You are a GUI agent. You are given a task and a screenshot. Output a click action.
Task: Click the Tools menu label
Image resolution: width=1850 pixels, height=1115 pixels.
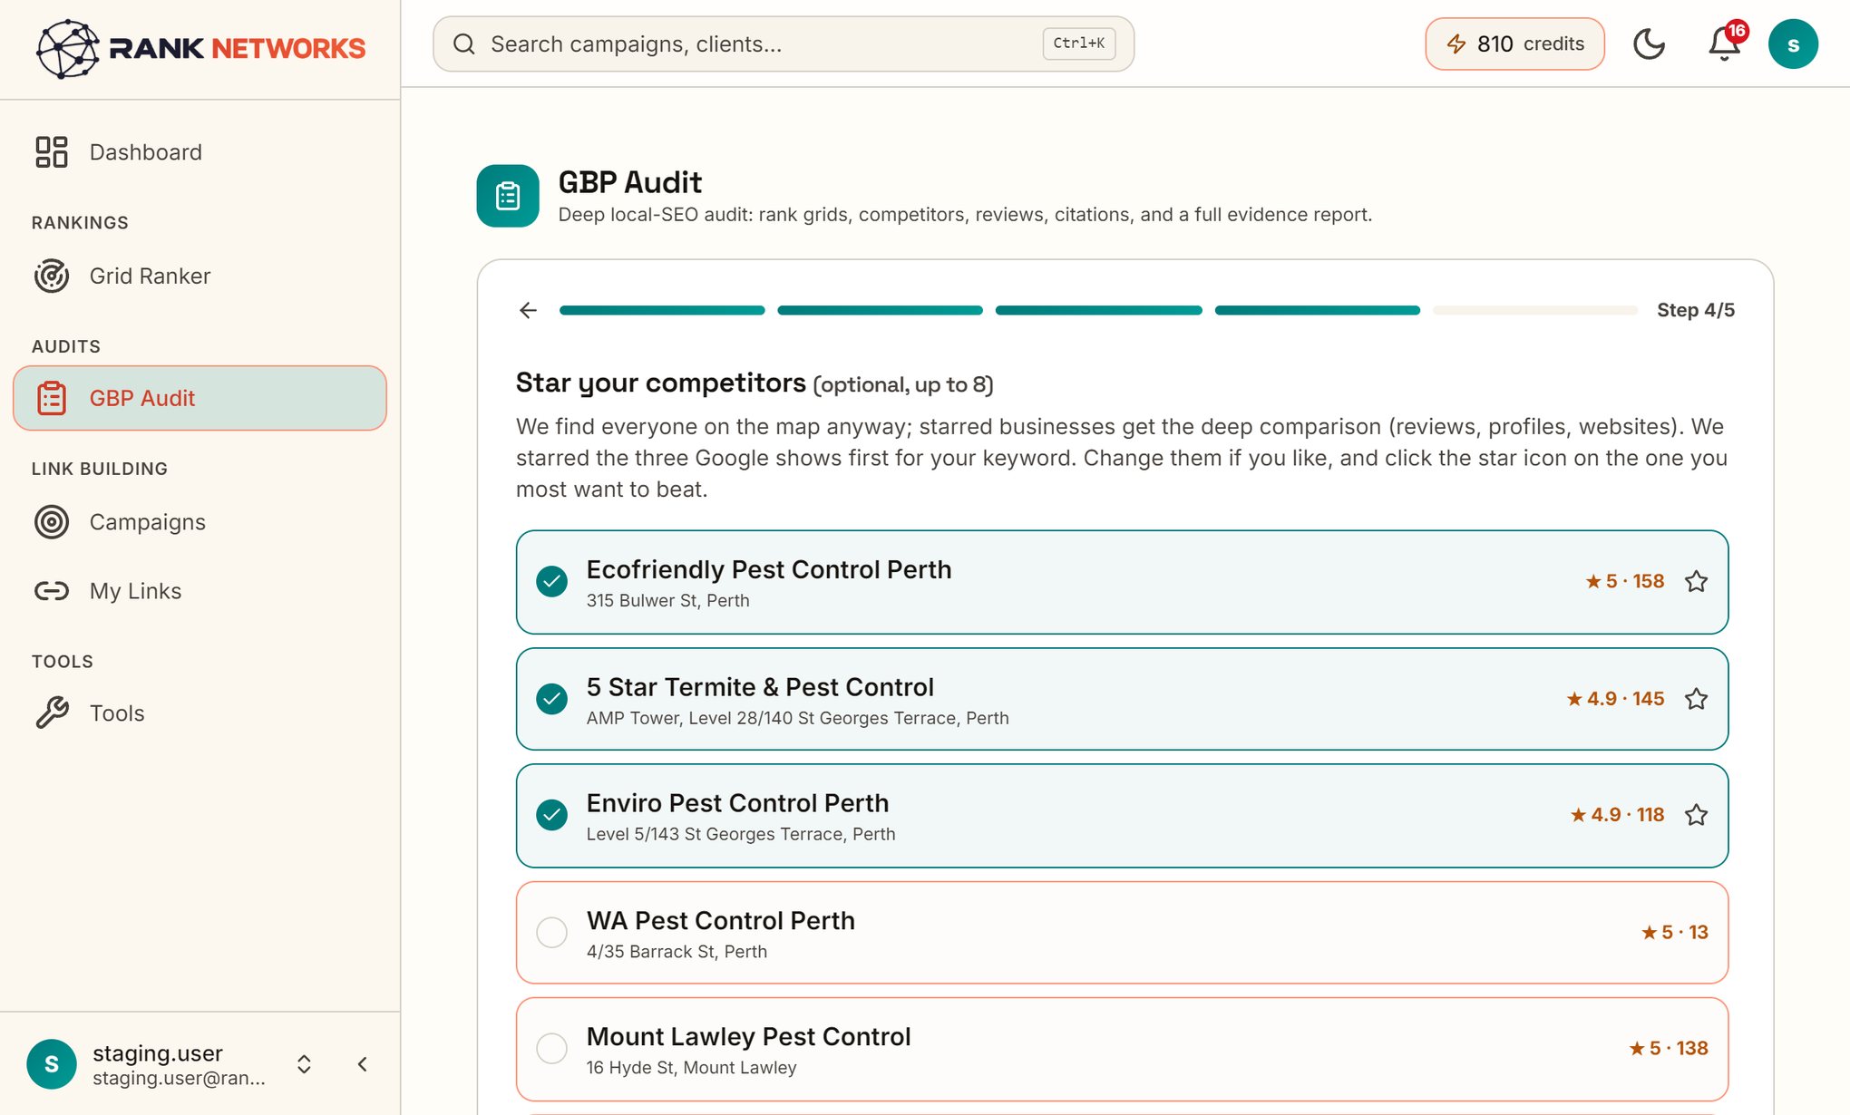coord(117,713)
